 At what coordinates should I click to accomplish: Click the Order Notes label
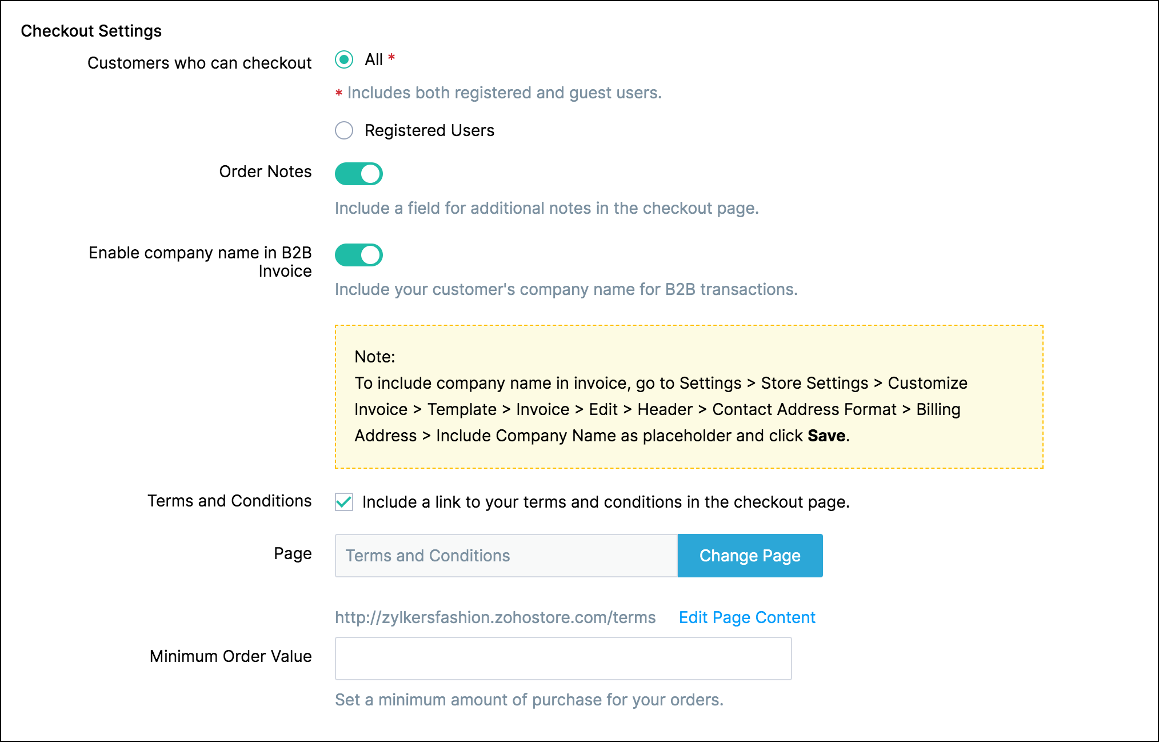pyautogui.click(x=265, y=171)
